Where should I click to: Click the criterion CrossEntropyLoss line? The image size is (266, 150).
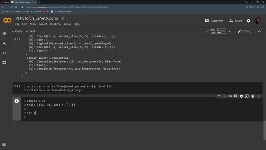click(54, 90)
